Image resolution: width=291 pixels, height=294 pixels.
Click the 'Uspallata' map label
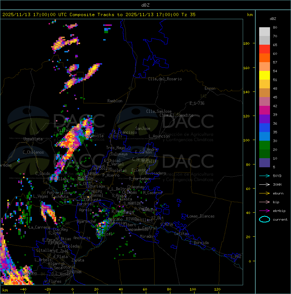coord(33,139)
